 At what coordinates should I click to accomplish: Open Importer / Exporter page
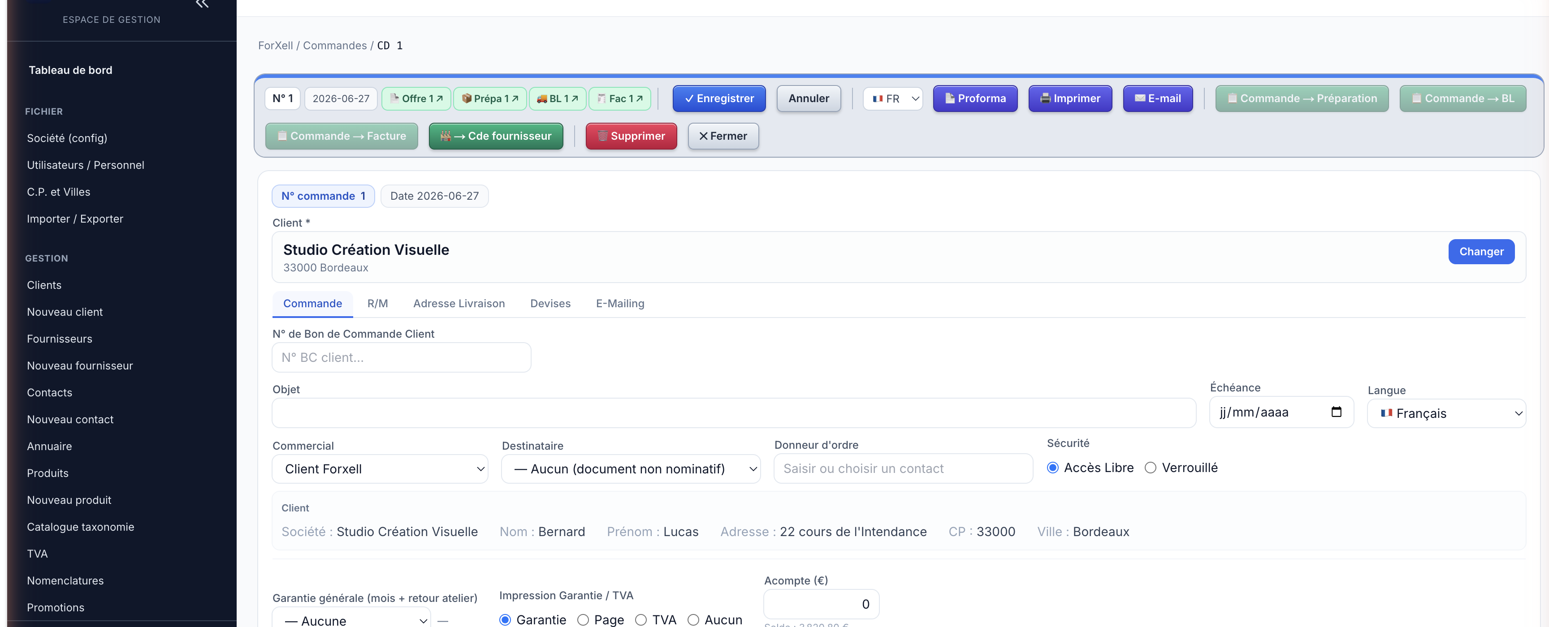[x=74, y=219]
